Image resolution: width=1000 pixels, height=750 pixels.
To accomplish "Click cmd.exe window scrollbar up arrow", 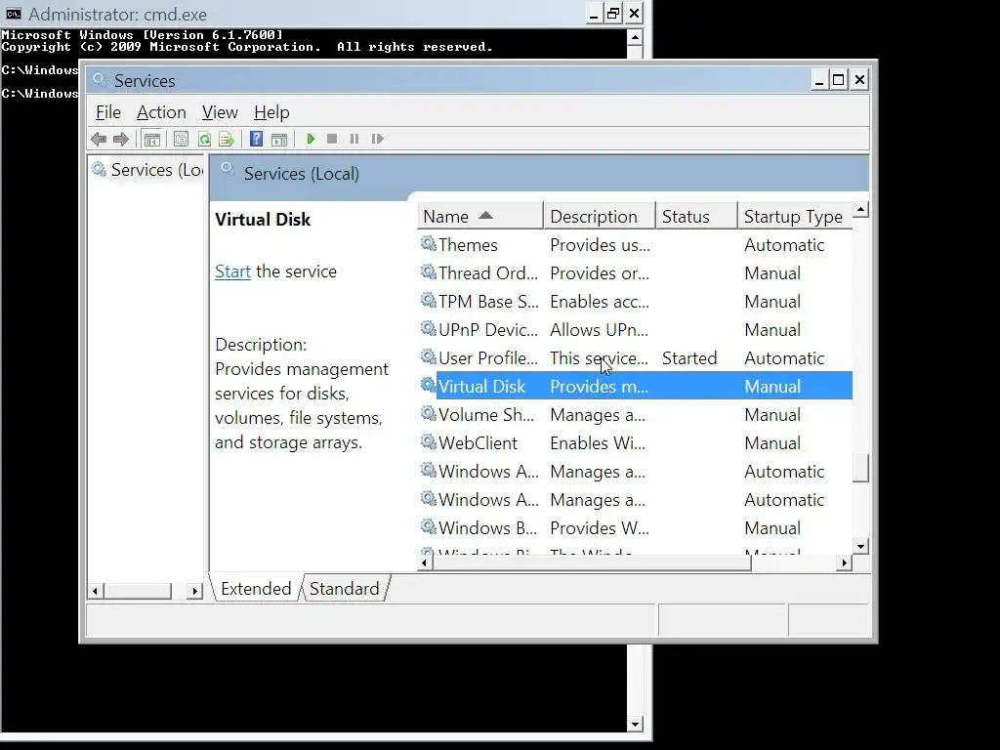I will pos(635,37).
